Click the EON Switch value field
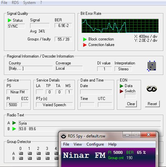 130,96
